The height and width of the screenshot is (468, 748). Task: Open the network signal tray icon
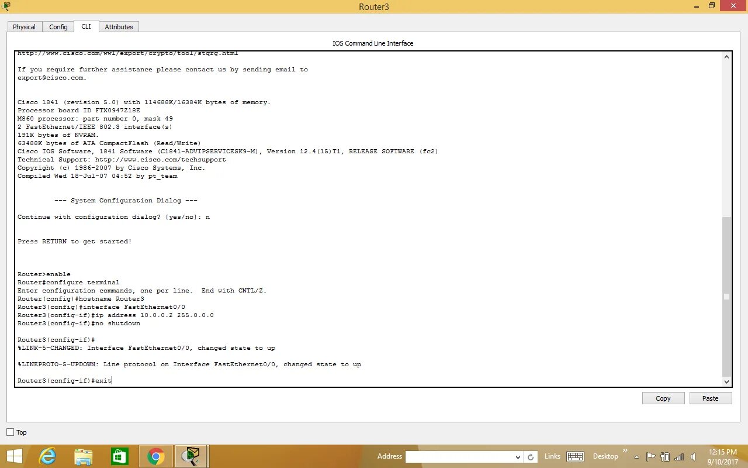(x=679, y=457)
